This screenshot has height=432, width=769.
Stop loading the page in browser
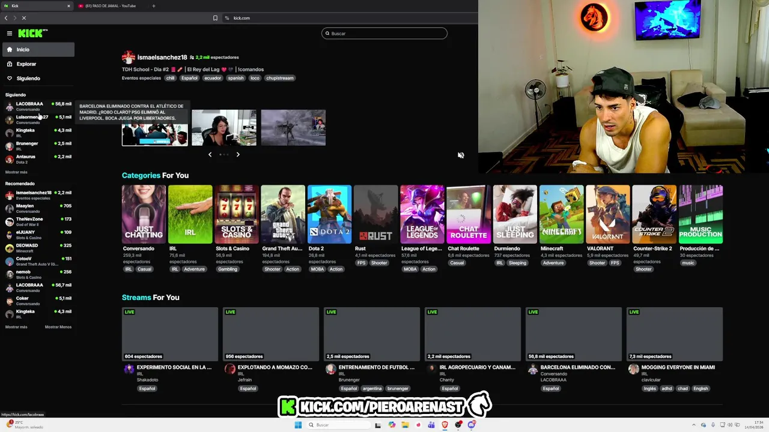[24, 18]
